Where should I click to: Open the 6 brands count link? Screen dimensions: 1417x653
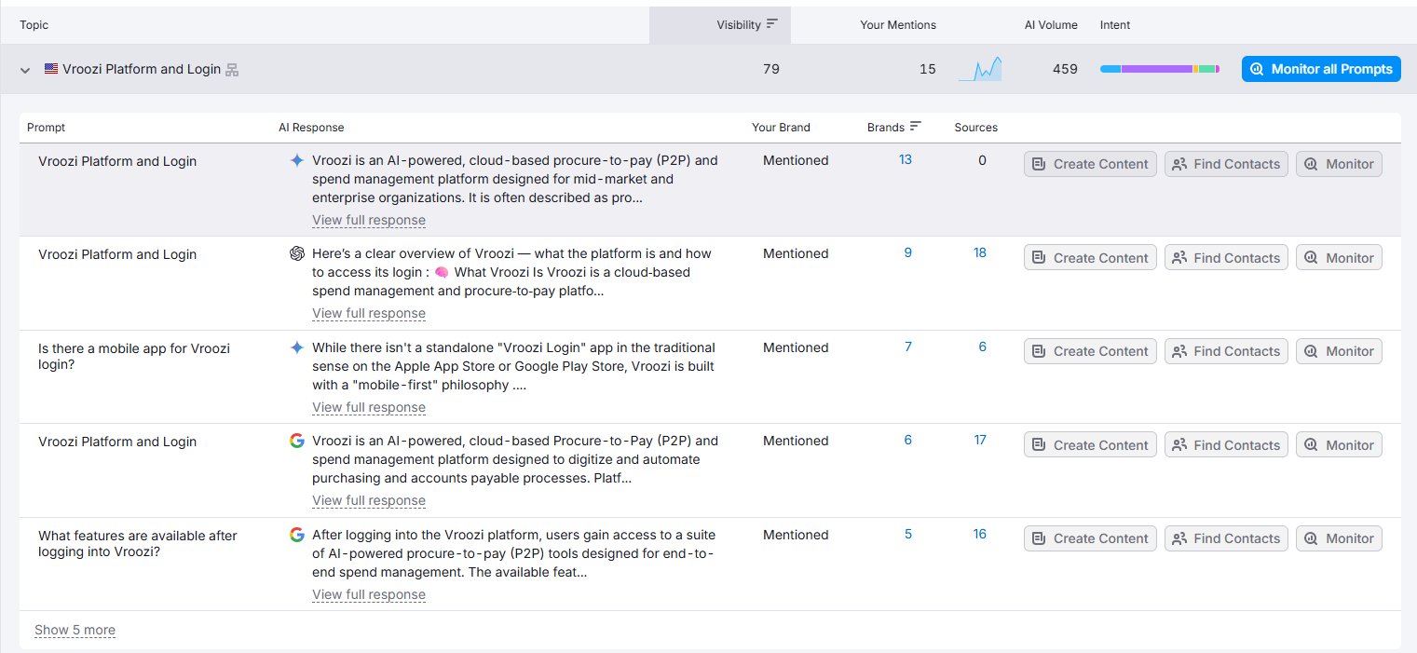coord(908,440)
